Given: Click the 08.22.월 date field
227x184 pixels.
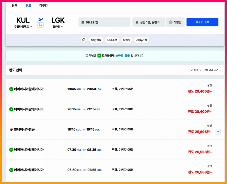Looking at the screenshot, I should pyautogui.click(x=104, y=22).
